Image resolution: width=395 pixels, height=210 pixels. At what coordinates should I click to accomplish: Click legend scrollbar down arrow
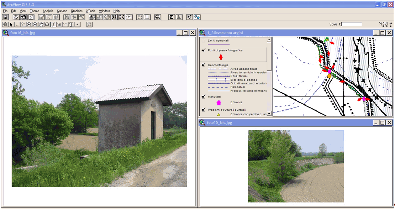[x=269, y=114]
